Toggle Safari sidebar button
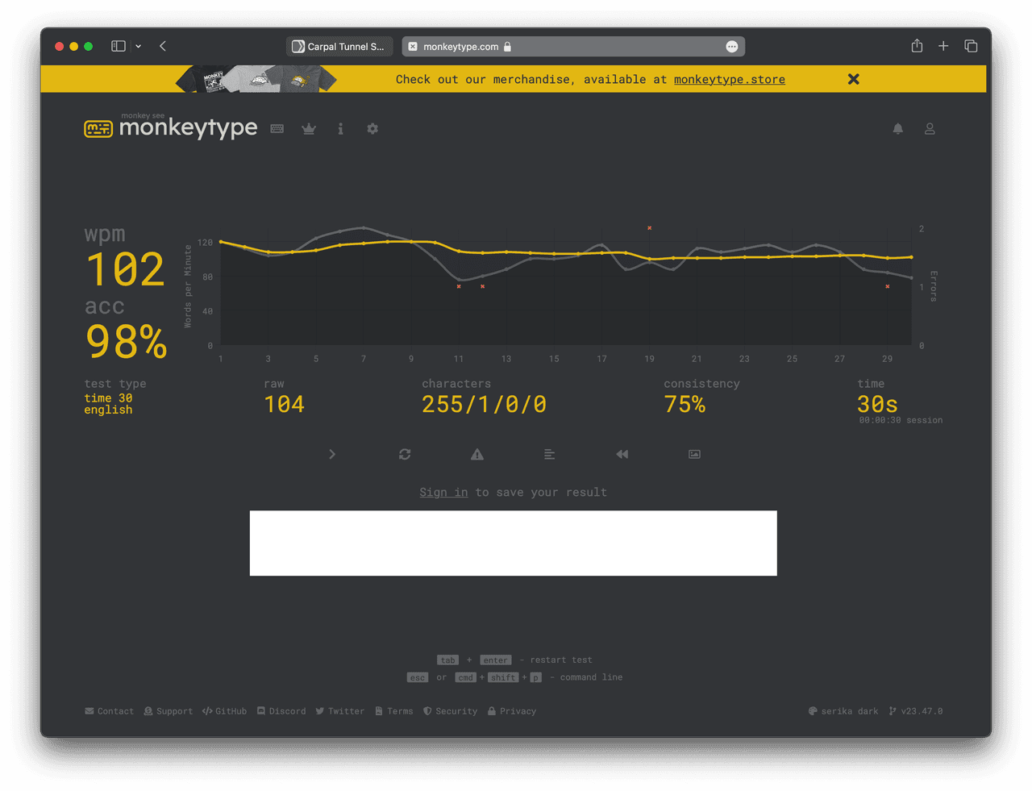This screenshot has width=1032, height=791. click(x=119, y=47)
